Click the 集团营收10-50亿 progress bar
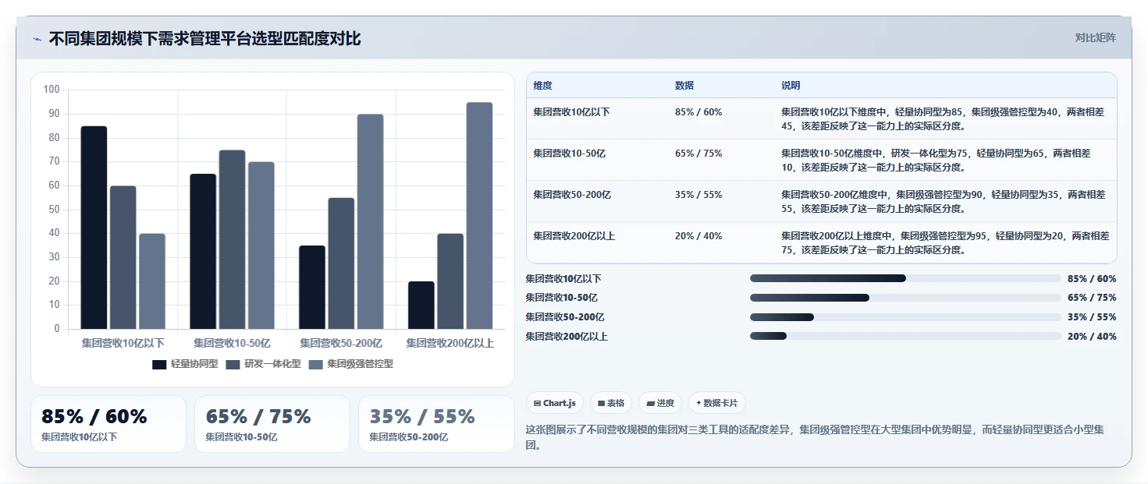 905,298
